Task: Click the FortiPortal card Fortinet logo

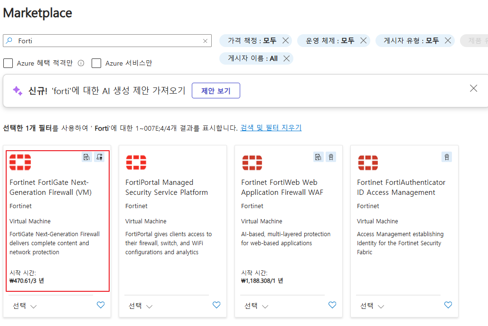Action: (136, 163)
